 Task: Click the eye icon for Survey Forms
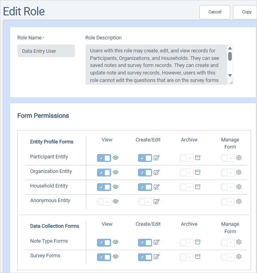point(116,257)
